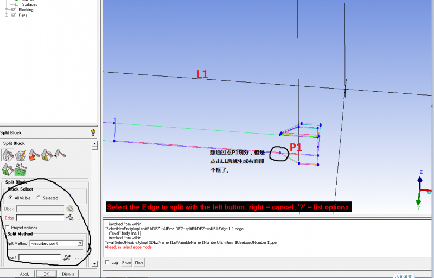Click the red 'Already in select edge mode!' message

pyautogui.click(x=129, y=247)
